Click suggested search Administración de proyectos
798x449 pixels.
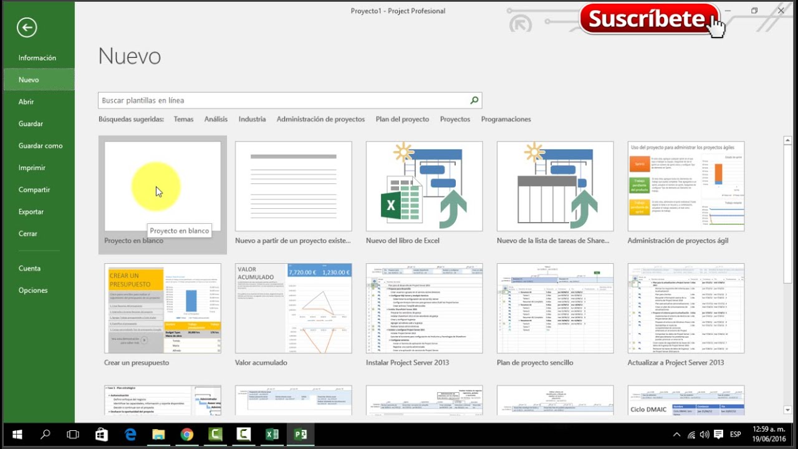pos(320,119)
